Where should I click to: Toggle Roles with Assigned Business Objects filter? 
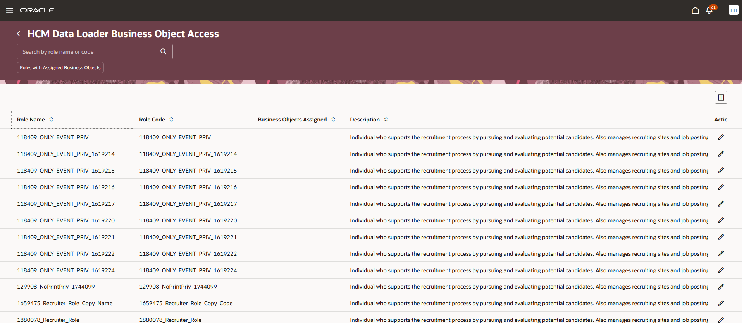[60, 68]
